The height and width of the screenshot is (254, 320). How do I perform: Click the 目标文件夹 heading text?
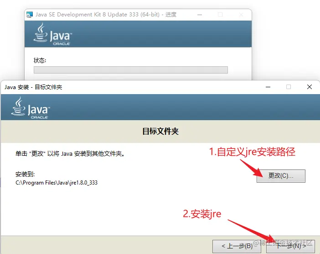coord(160,131)
